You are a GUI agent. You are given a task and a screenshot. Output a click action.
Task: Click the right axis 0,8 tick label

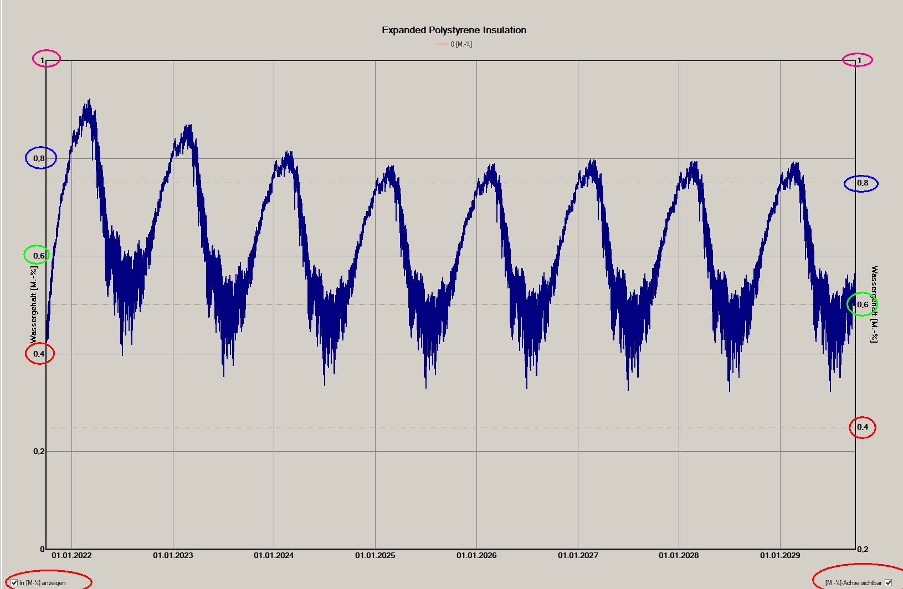point(863,183)
